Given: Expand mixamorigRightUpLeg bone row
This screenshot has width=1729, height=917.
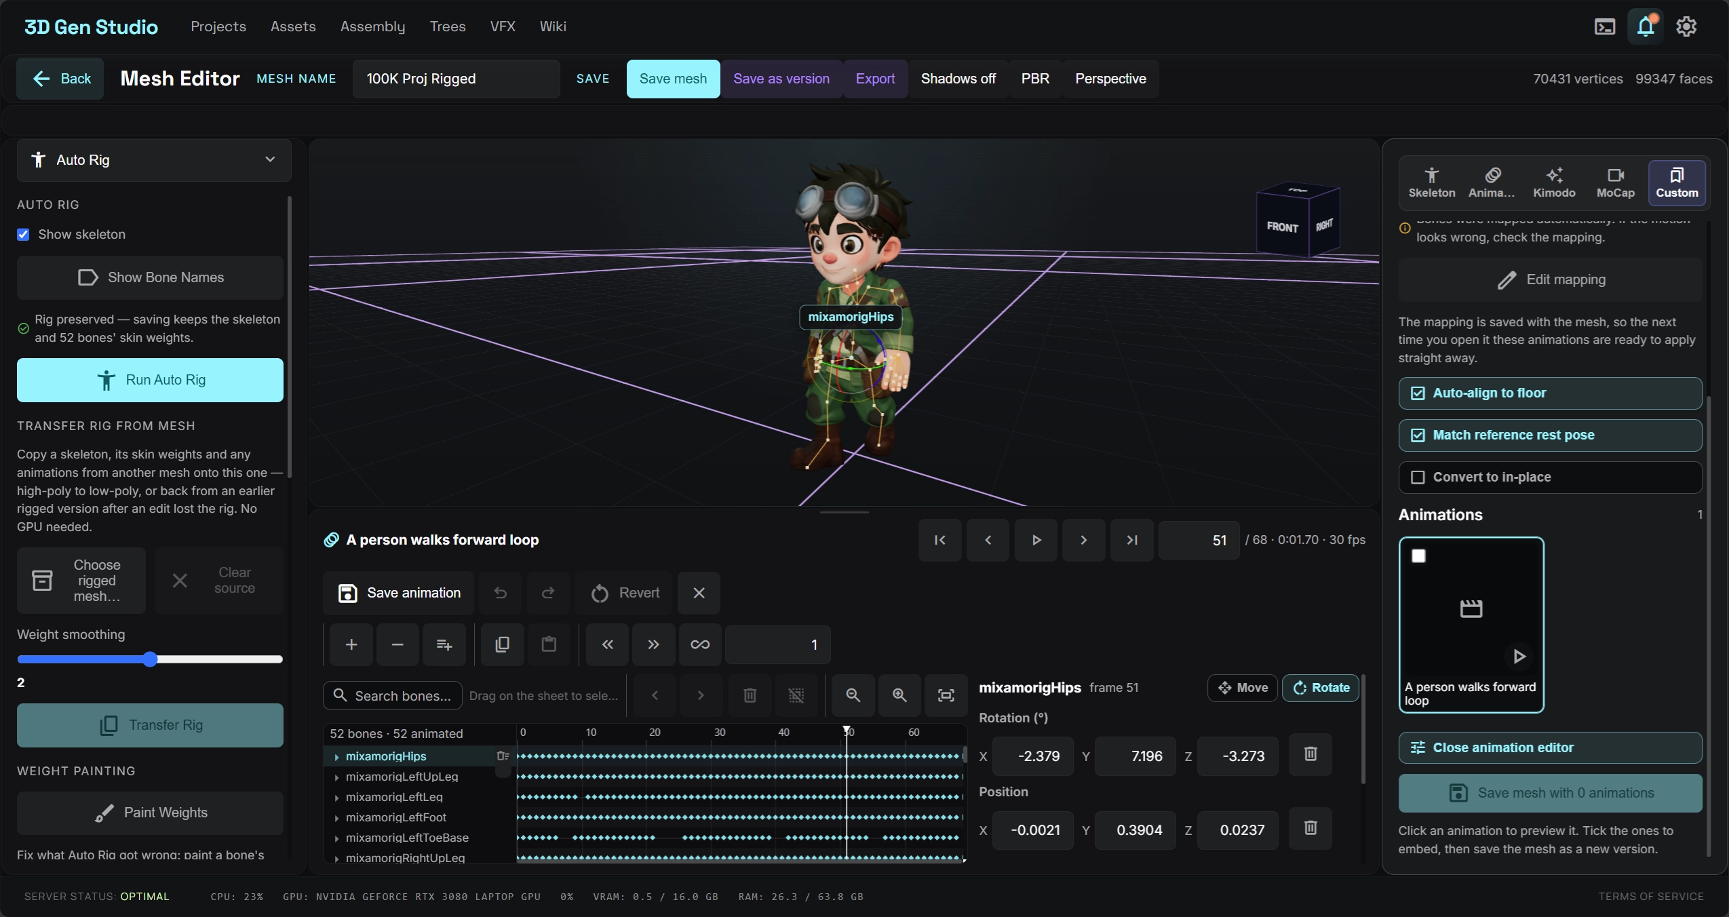Looking at the screenshot, I should coord(336,859).
